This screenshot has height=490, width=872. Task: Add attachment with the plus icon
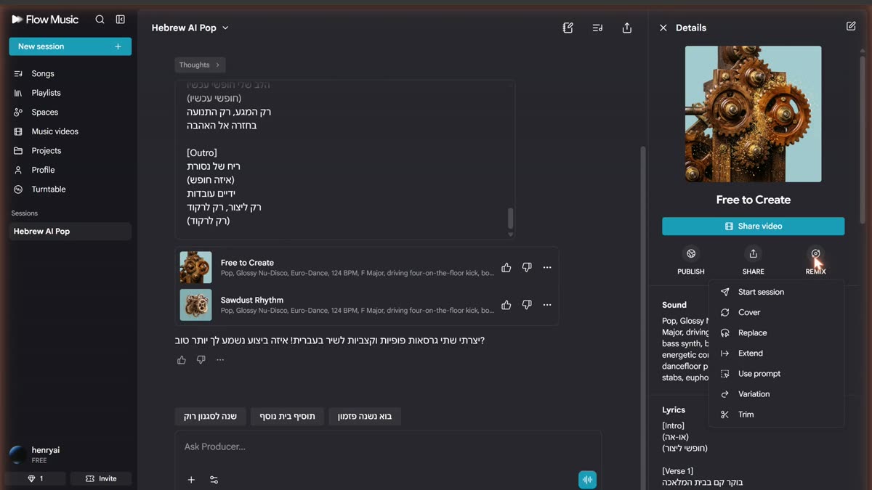(x=191, y=480)
